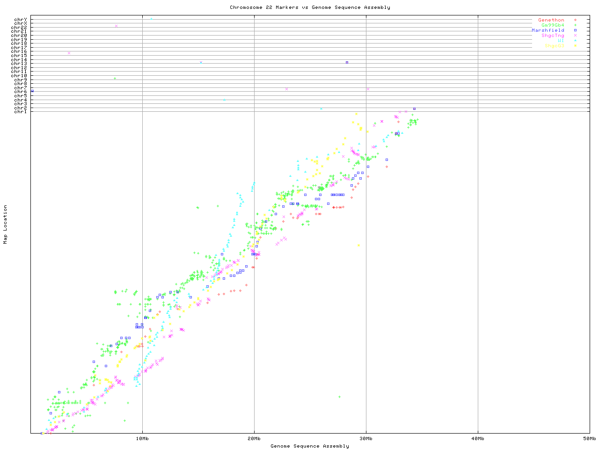Click the chrY label on y-axis
The image size is (599, 449).
point(21,20)
